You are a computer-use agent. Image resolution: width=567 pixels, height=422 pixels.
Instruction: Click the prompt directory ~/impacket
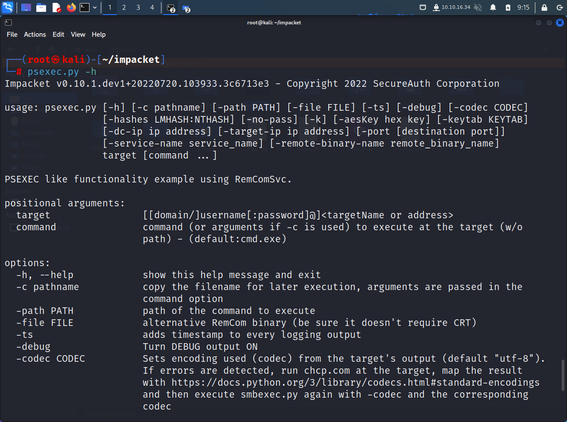(x=131, y=60)
